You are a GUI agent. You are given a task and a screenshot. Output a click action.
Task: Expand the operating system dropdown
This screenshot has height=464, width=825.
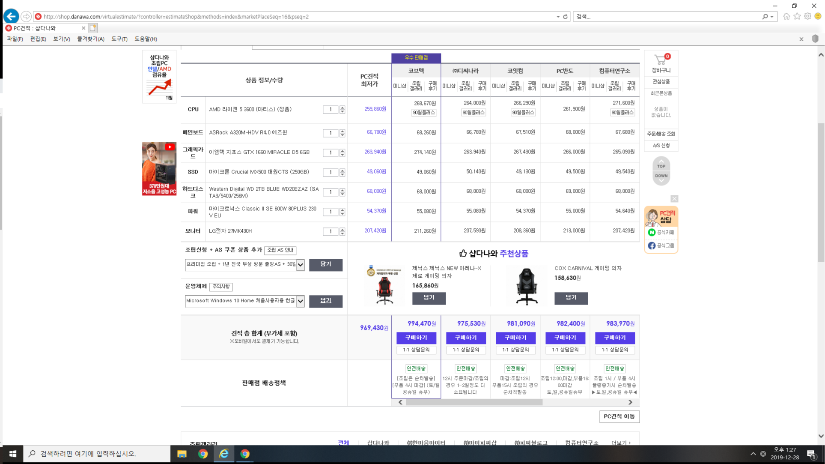pos(301,301)
